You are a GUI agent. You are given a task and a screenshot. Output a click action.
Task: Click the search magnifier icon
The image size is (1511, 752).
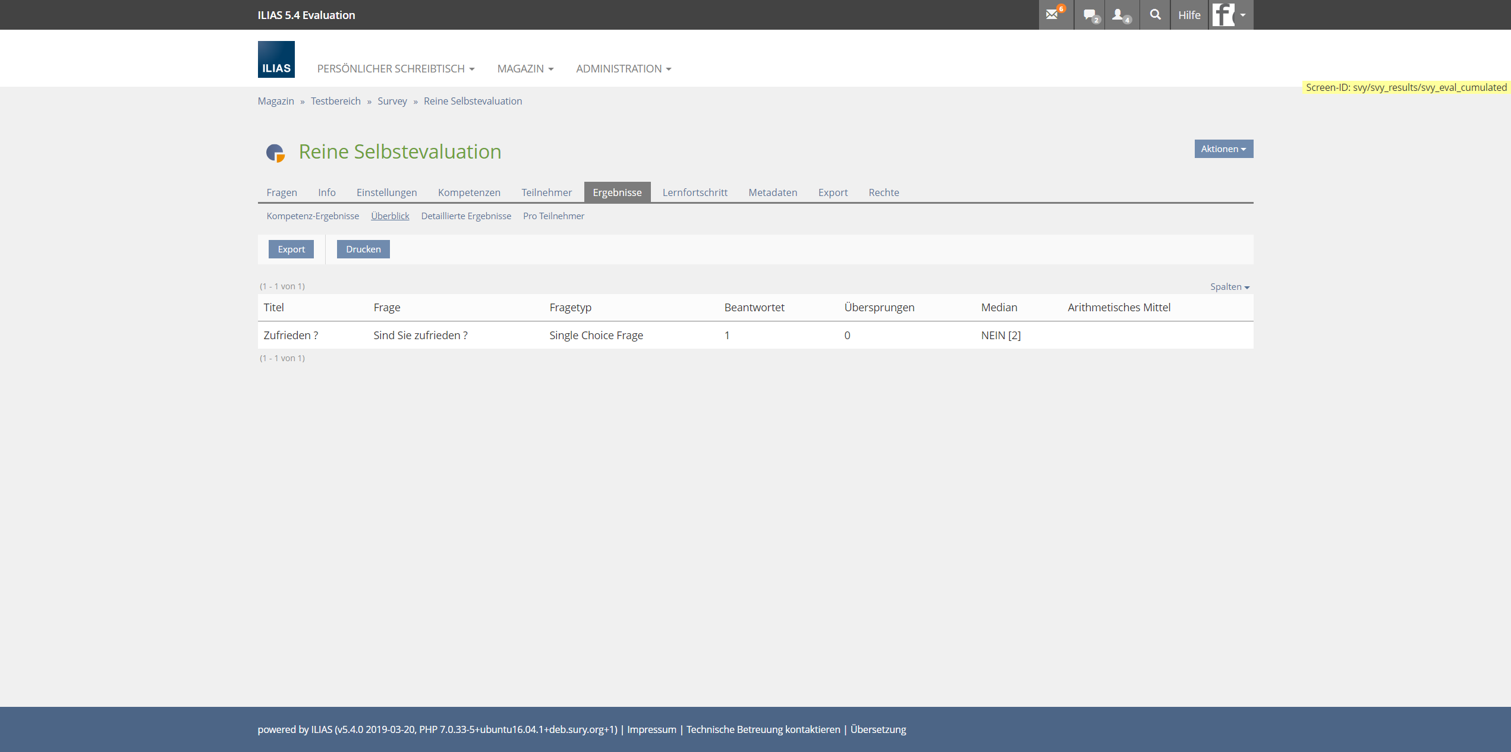click(1155, 15)
